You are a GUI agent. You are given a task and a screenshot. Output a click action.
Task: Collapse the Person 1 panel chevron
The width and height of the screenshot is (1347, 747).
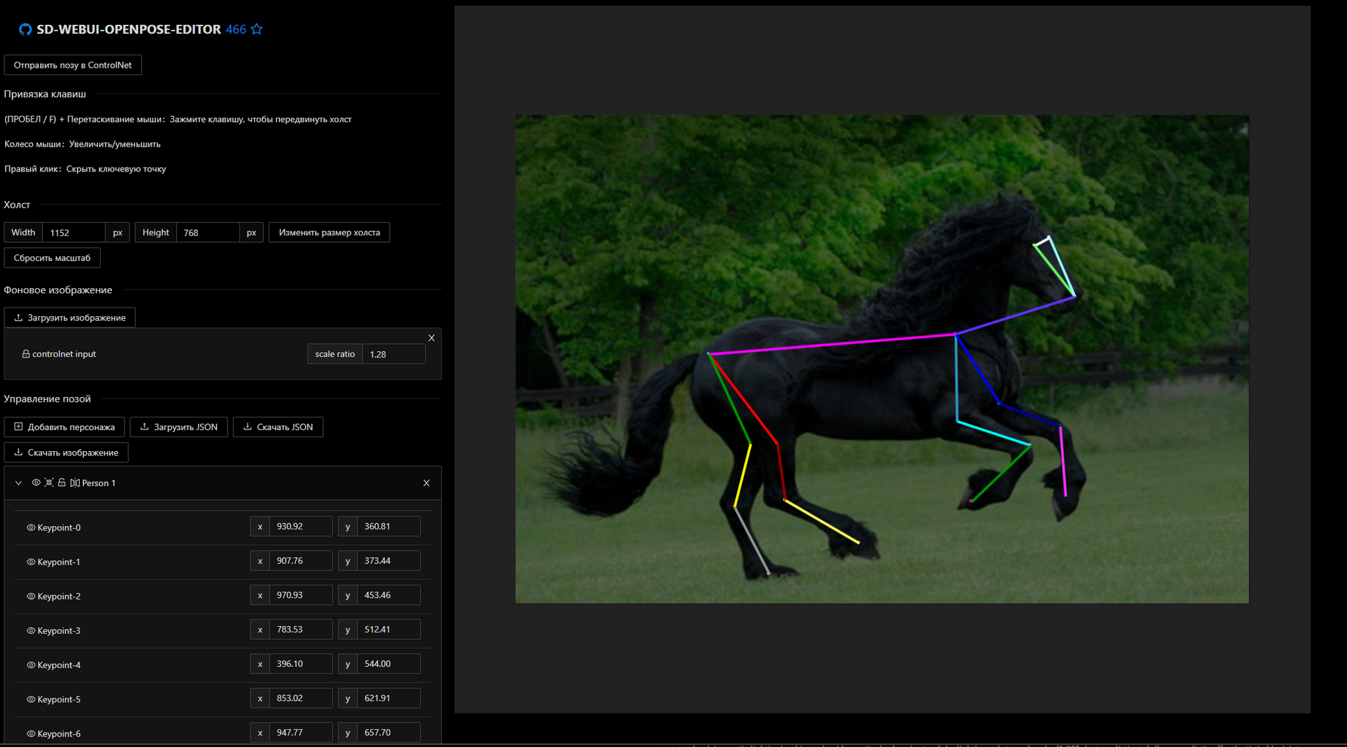point(18,483)
